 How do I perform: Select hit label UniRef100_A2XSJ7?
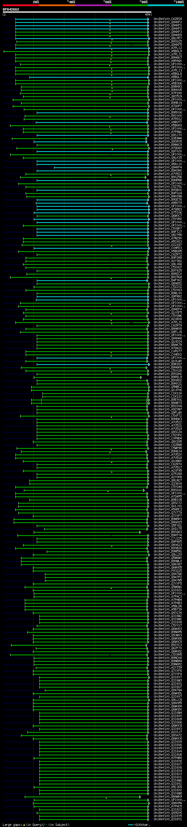click(167, 732)
